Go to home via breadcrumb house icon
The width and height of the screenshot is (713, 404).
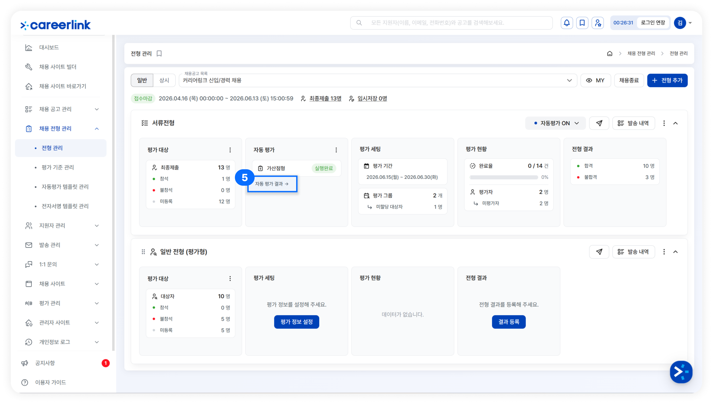(610, 53)
